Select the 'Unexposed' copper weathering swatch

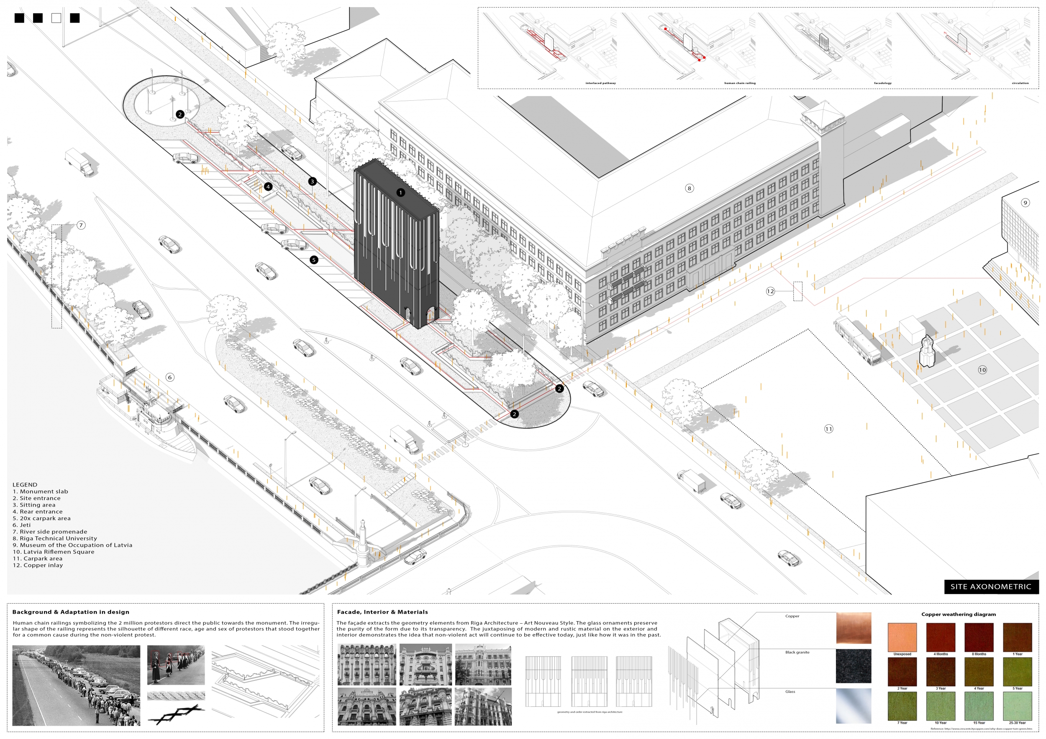click(902, 637)
